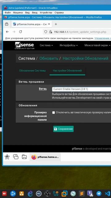Open the VirtualBox Устройства menu
The width and height of the screenshot is (111, 198).
(46, 13)
